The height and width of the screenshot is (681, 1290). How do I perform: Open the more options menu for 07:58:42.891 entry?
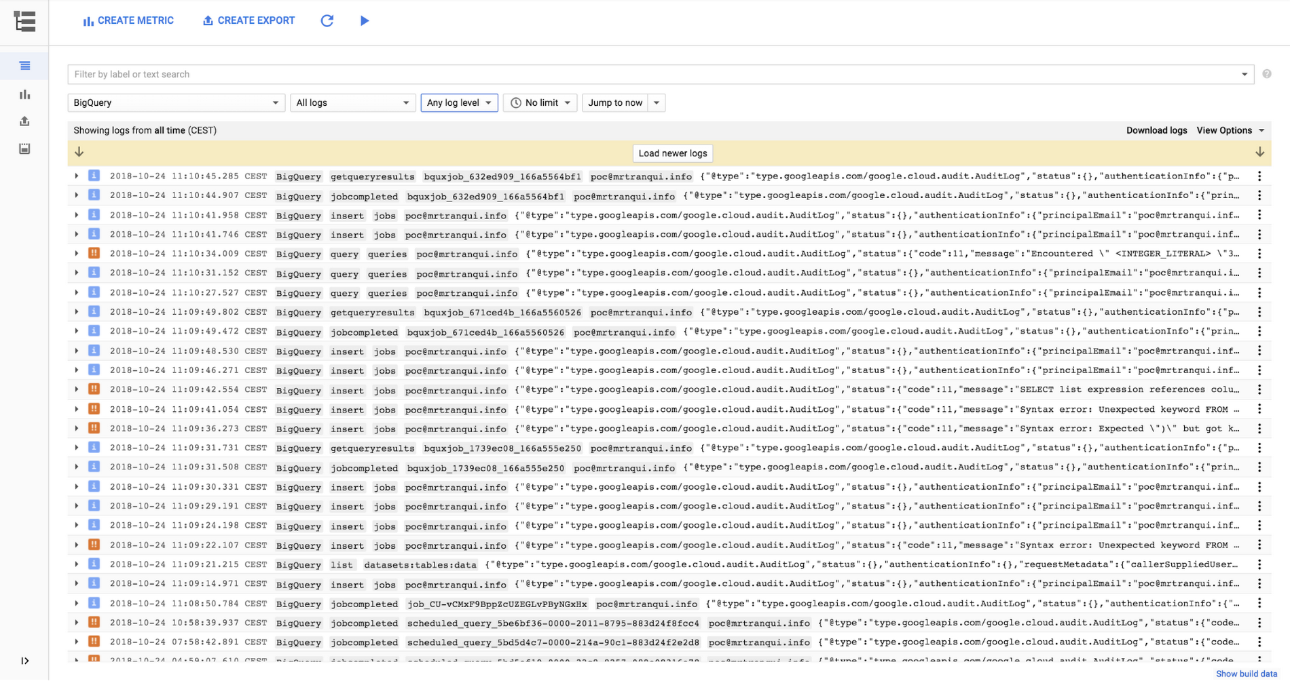point(1259,642)
